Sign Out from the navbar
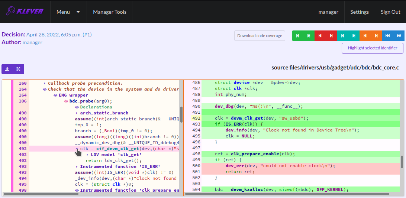This screenshot has height=198, width=406. point(390,12)
